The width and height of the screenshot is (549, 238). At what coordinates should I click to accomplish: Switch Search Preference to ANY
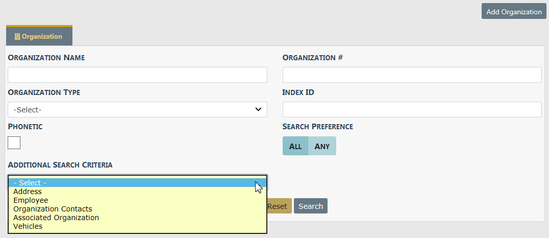322,146
